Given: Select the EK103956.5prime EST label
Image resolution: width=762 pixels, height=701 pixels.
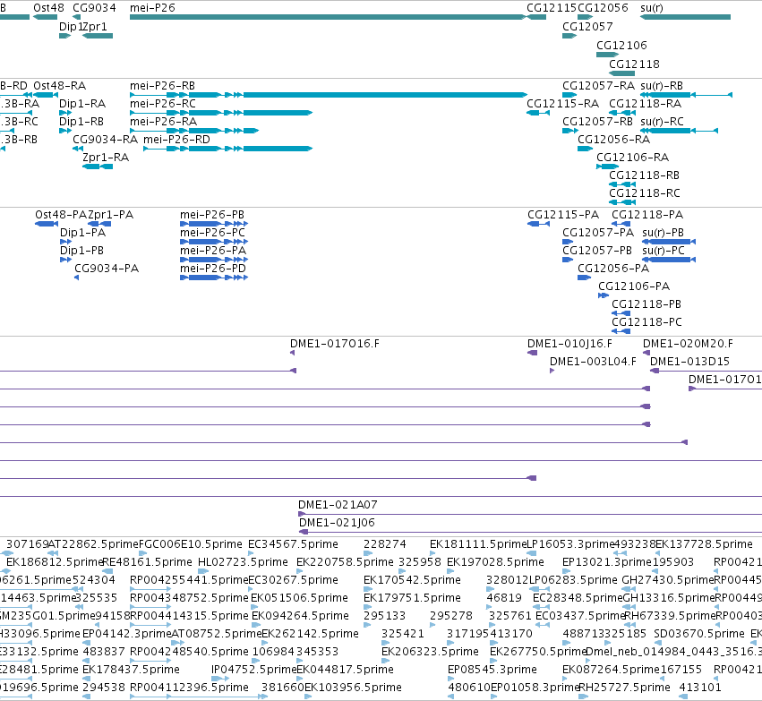Looking at the screenshot, I should (x=353, y=688).
